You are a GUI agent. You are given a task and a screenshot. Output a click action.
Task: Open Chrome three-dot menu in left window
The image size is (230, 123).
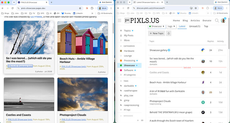tap(111, 8)
